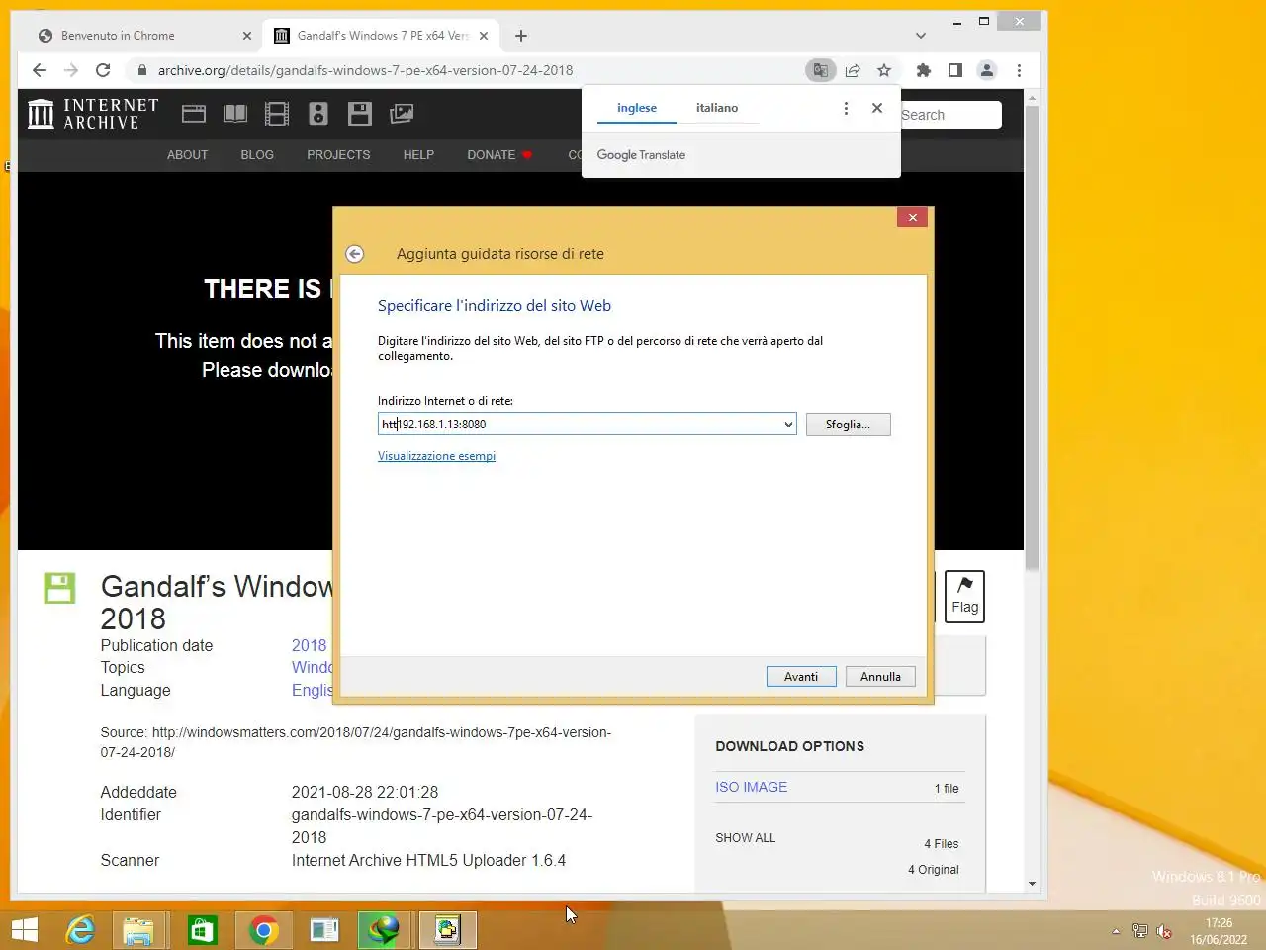Image resolution: width=1266 pixels, height=950 pixels.
Task: Show hidden system tray icons arrow
Action: pyautogui.click(x=1116, y=931)
